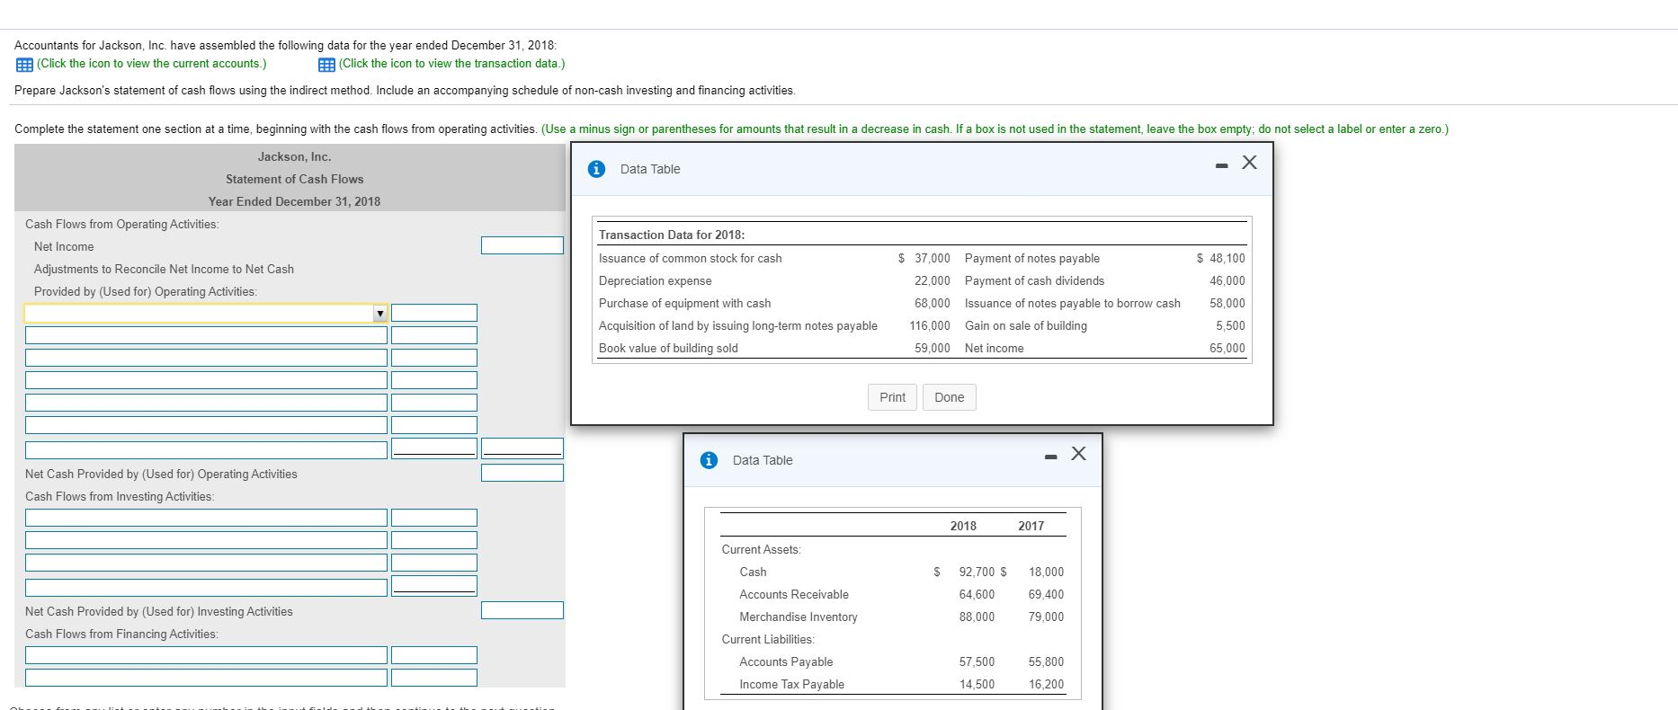Click the Net Income amount field
The image size is (1678, 710).
coord(522,245)
